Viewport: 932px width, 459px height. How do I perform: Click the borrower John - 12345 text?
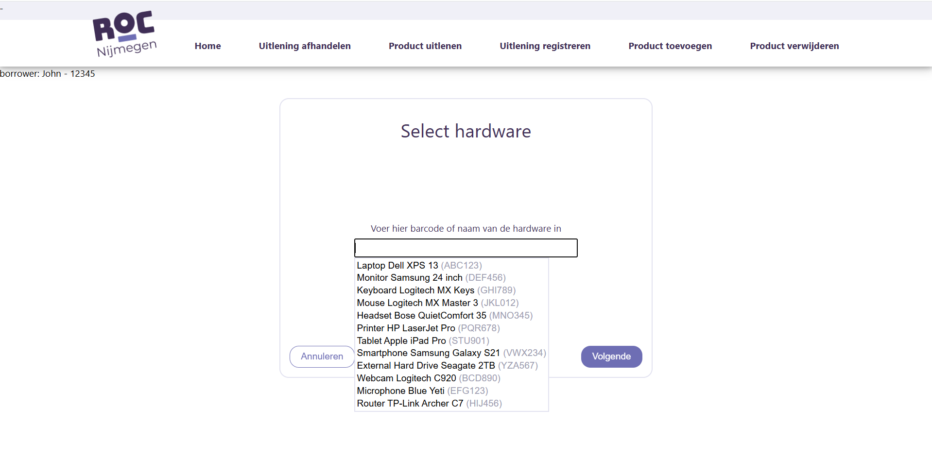pos(48,74)
